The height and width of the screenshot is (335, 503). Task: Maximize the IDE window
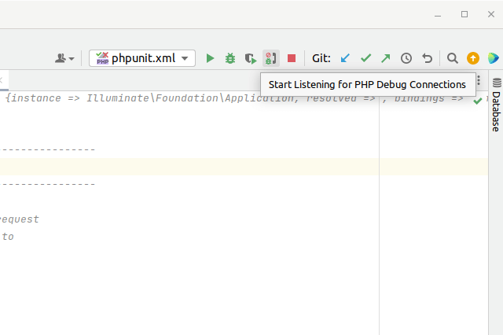[464, 14]
